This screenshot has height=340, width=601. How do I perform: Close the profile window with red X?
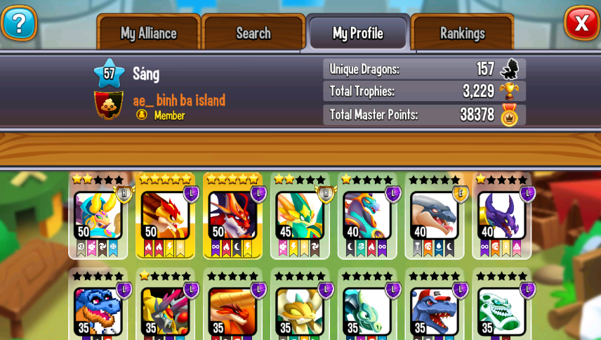click(581, 23)
